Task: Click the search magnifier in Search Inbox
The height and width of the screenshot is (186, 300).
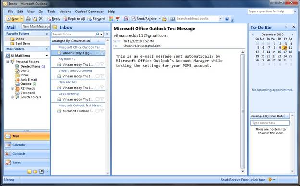Action: [97, 34]
